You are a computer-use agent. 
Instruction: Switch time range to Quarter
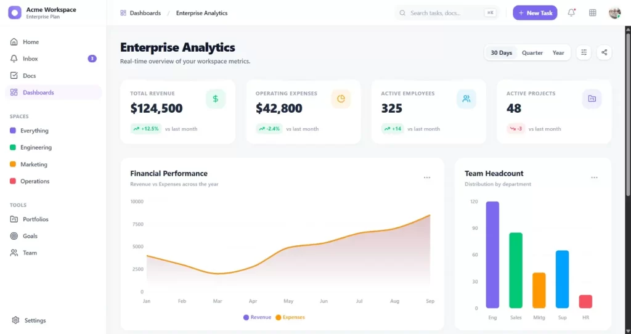pyautogui.click(x=532, y=53)
